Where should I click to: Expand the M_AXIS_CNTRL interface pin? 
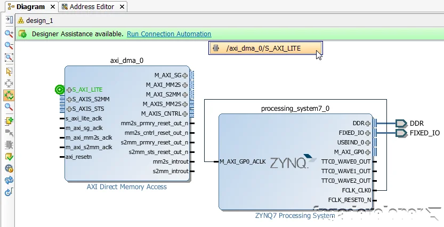[185, 114]
